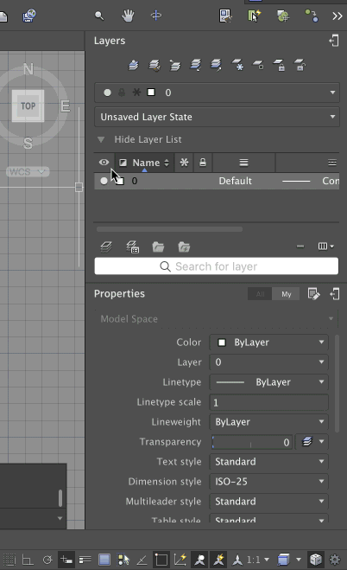Switch Properties to the My tab

point(286,294)
